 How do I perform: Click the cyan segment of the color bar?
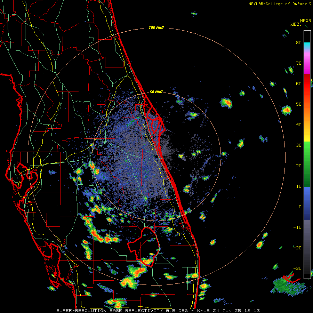point(307,45)
